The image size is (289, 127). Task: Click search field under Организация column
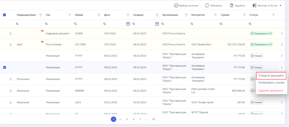(175, 24)
